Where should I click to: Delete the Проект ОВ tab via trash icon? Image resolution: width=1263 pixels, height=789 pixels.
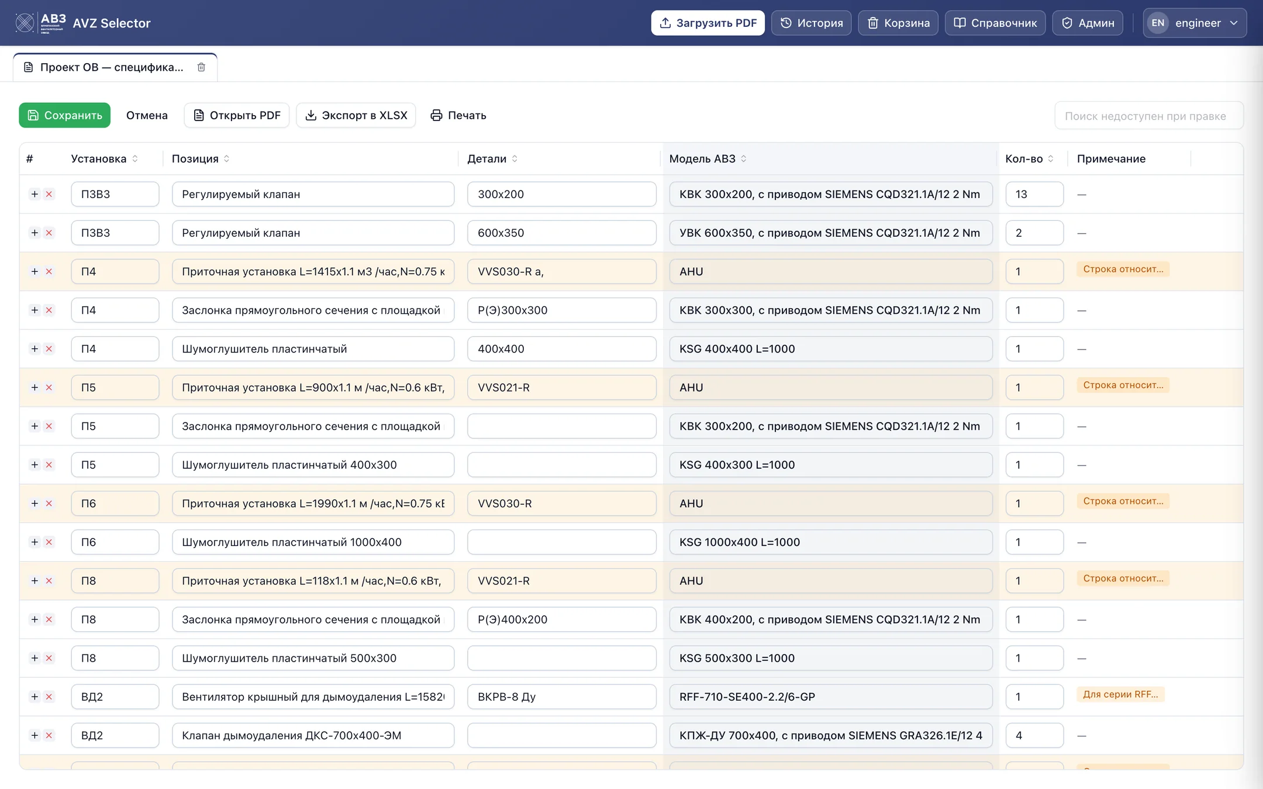201,67
